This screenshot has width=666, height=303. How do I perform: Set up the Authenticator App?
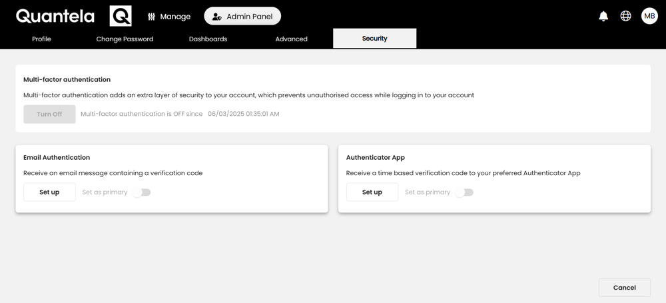tap(372, 192)
